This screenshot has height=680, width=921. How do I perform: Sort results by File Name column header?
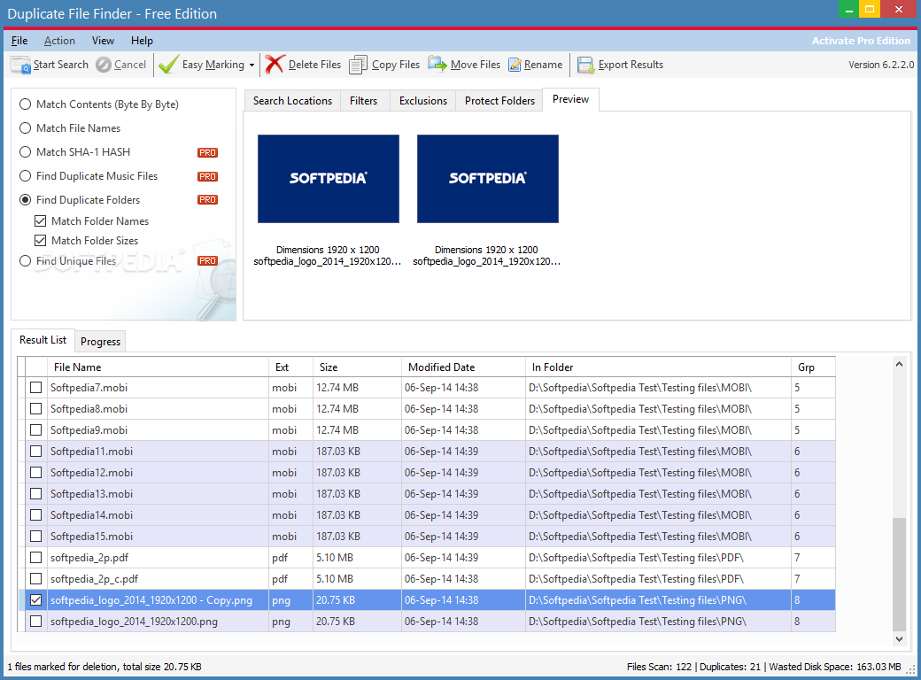(x=158, y=367)
